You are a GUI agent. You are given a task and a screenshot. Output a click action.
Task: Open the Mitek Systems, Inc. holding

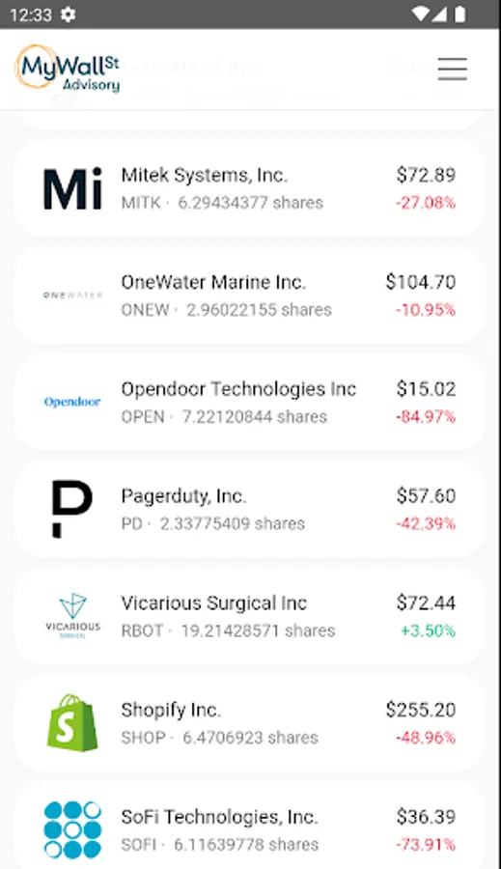[249, 188]
